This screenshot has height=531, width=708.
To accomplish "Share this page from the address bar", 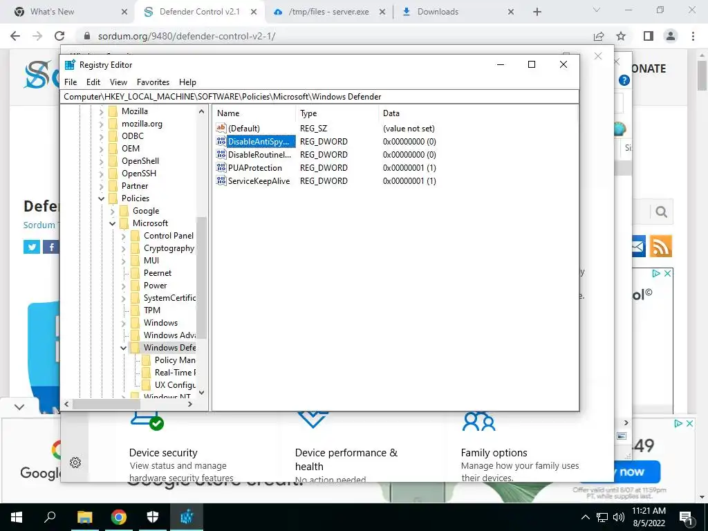I will click(599, 36).
